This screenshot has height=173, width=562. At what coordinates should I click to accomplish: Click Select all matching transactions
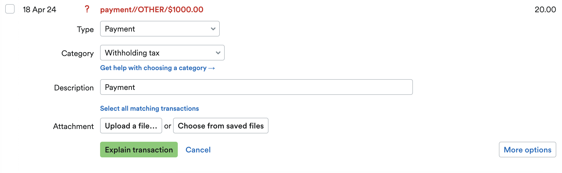point(149,109)
